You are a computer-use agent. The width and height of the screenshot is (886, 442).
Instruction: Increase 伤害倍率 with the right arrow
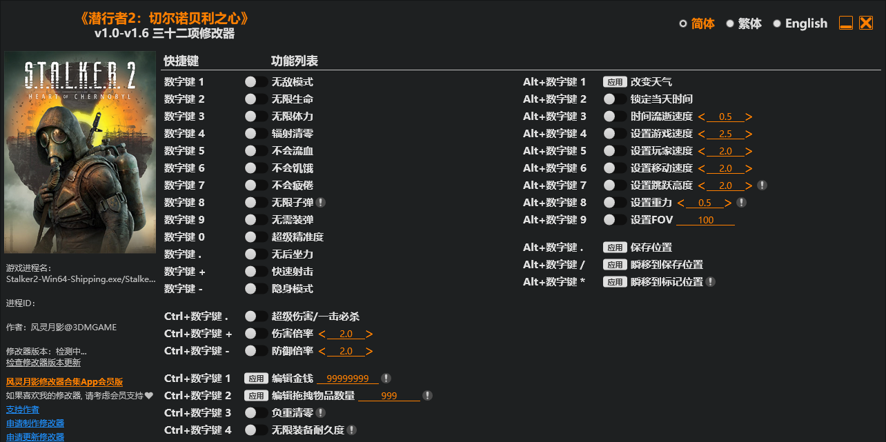point(369,334)
